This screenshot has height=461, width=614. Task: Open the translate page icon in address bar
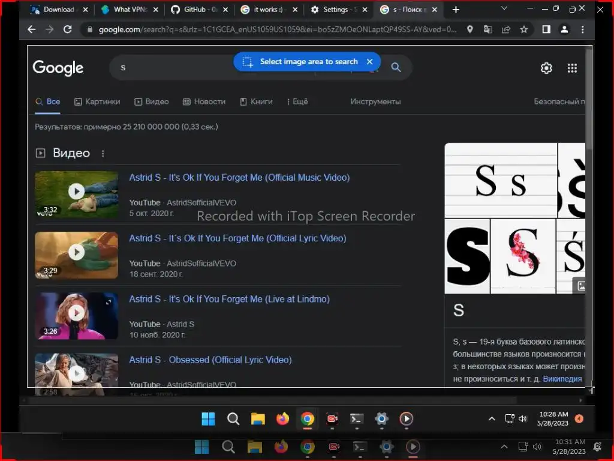488,29
